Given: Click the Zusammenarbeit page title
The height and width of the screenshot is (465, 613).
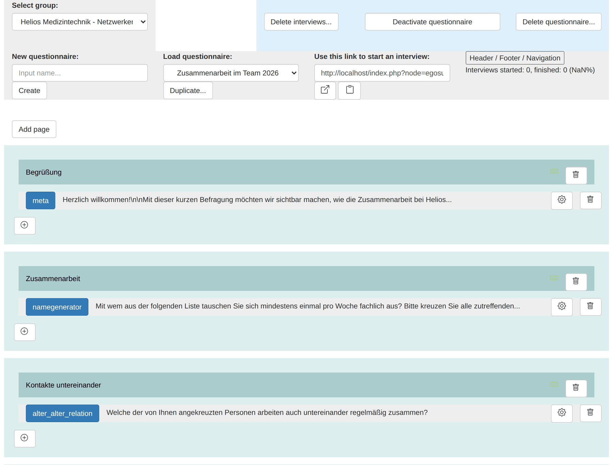Looking at the screenshot, I should [53, 279].
